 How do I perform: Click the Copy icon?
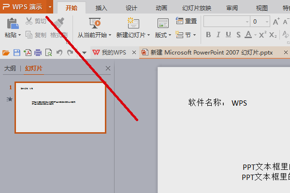(x=29, y=35)
